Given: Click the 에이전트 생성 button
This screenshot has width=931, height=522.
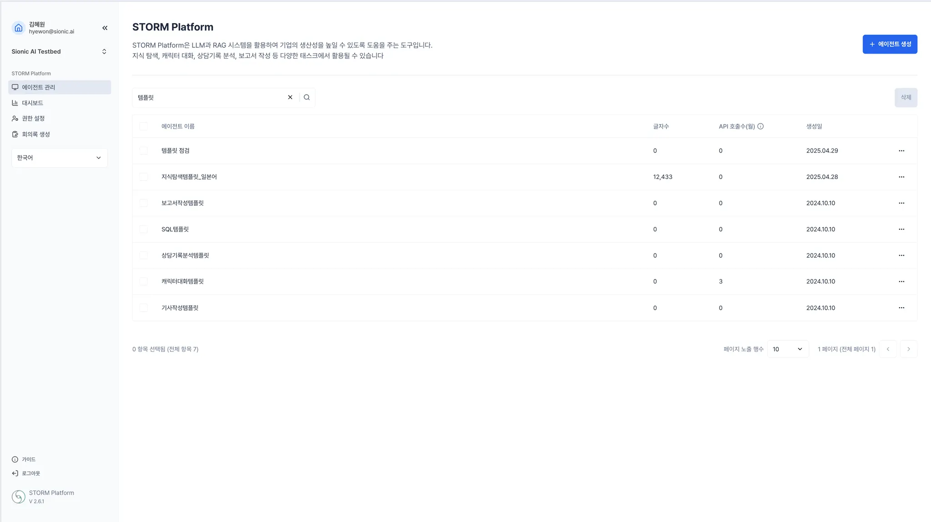Looking at the screenshot, I should coord(890,44).
